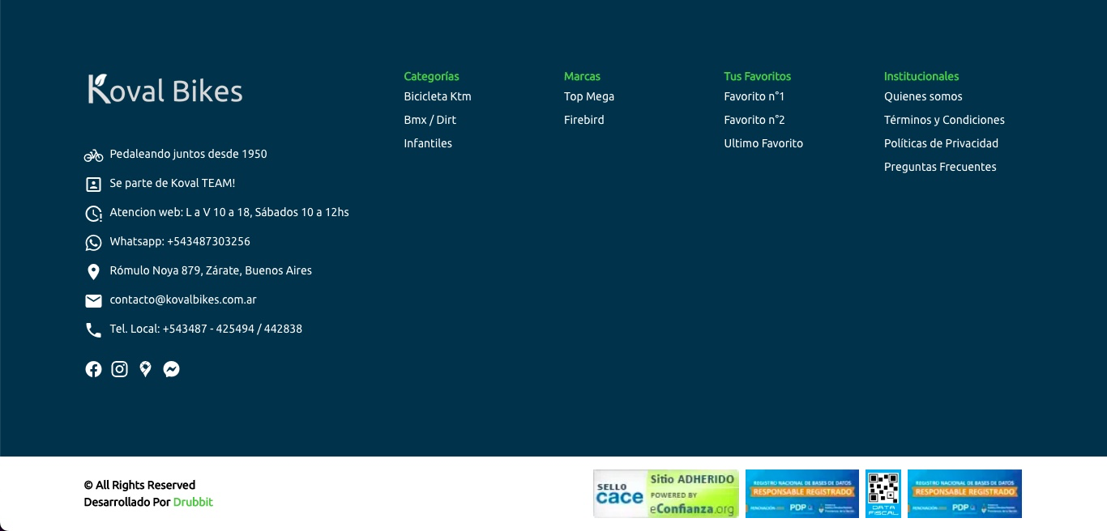Select the Top Mega brand
The width and height of the screenshot is (1107, 531).
coord(588,96)
